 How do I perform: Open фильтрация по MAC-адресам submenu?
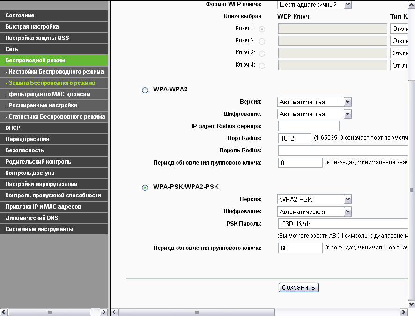54,94
